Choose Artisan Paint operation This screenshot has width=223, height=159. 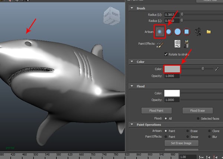click(x=166, y=131)
